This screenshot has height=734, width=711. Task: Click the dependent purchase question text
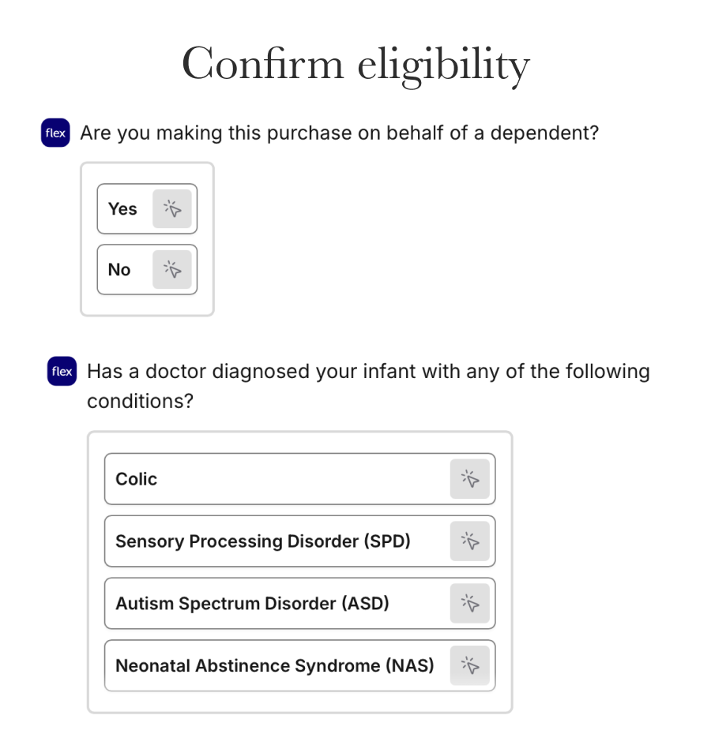tap(339, 133)
